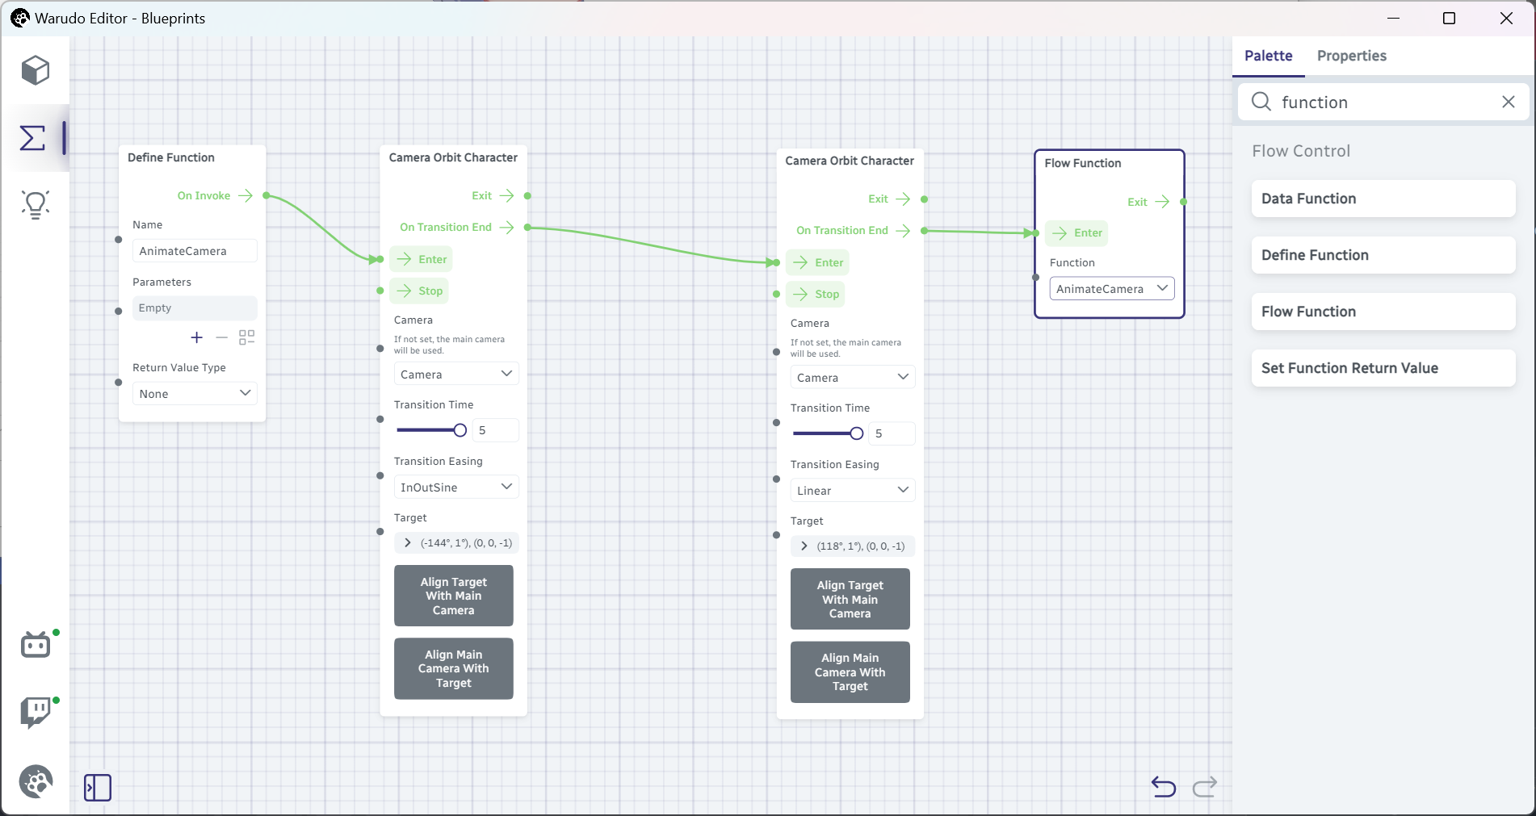Click On Transition End port of second Camera Orbit
Image resolution: width=1536 pixels, height=816 pixels.
pos(924,231)
